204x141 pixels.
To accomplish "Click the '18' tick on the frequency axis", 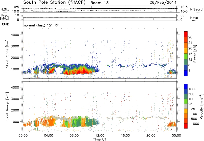I will click(x=17, y=15).
